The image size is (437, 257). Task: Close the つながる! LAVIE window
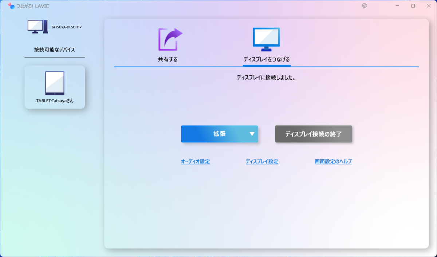(429, 6)
